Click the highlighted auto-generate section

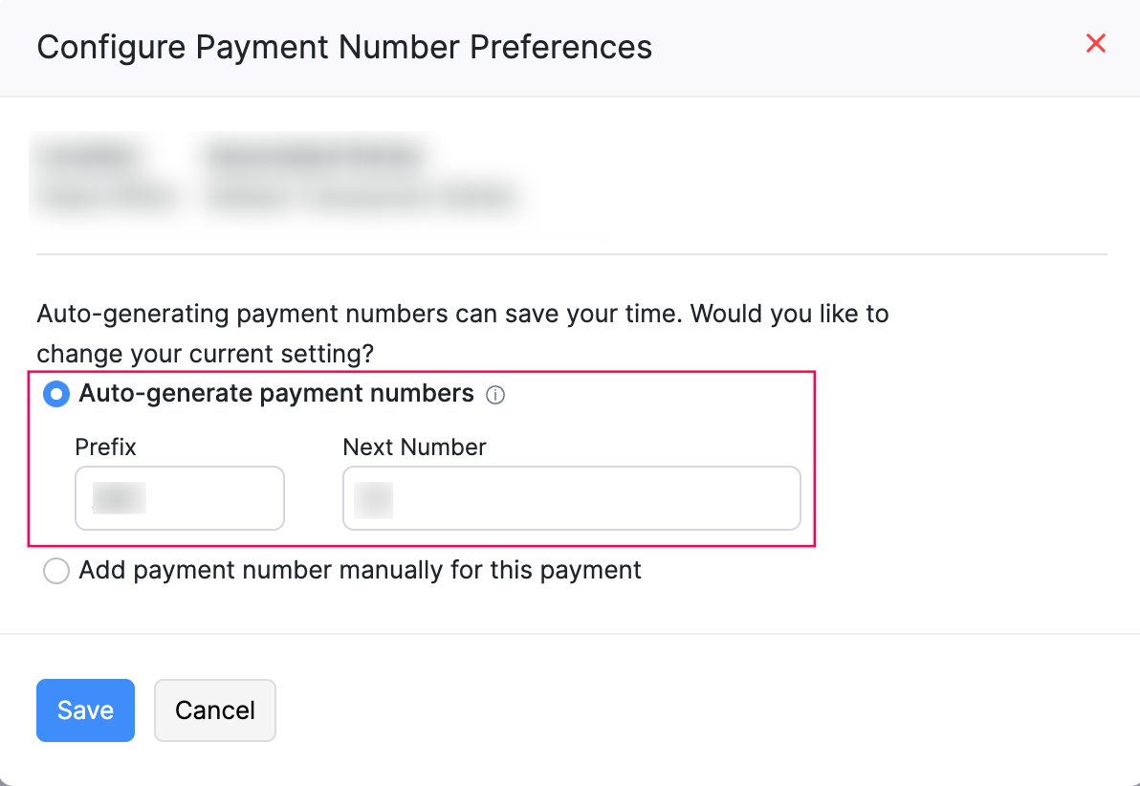pyautogui.click(x=426, y=459)
